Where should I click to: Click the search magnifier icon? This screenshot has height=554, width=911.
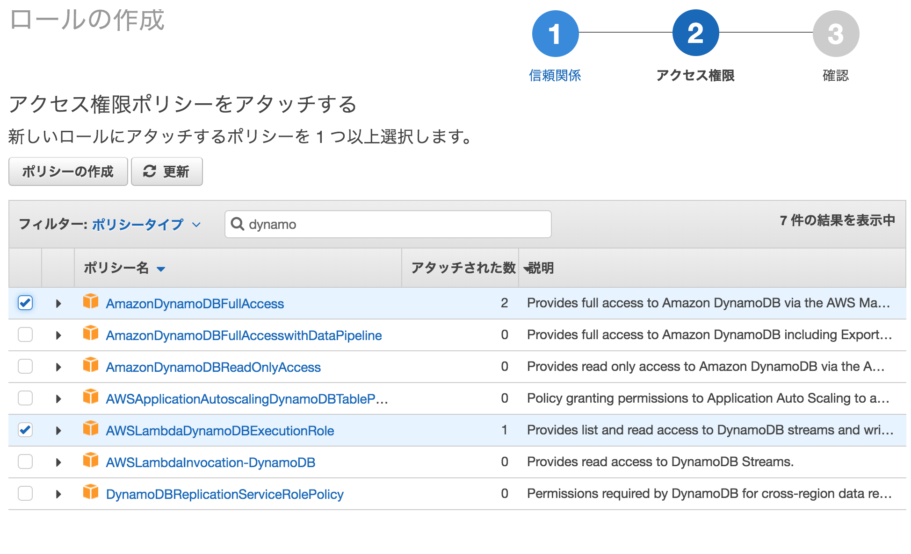pos(238,224)
